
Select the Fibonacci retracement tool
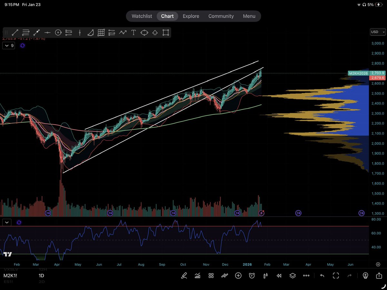click(x=69, y=32)
